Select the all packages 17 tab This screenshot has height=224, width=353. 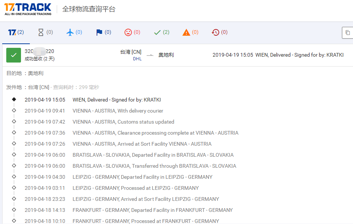point(16,32)
